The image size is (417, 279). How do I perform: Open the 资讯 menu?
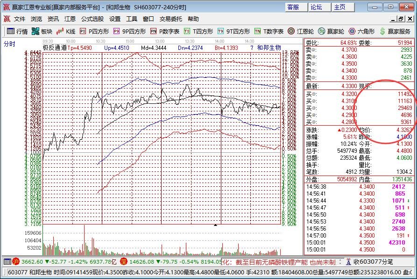pyautogui.click(x=53, y=19)
